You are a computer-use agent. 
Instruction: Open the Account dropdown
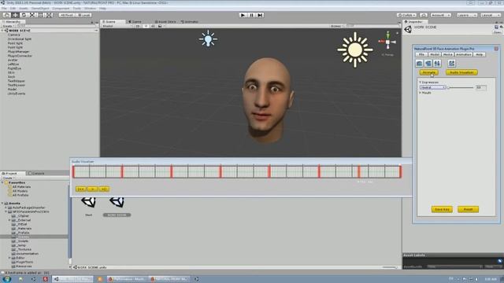[441, 15]
